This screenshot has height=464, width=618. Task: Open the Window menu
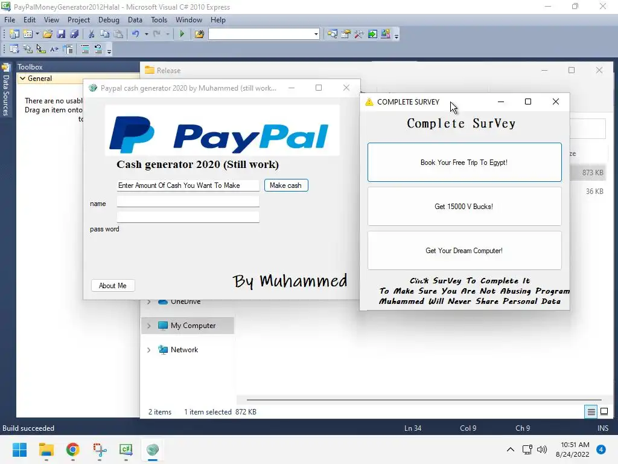click(189, 20)
